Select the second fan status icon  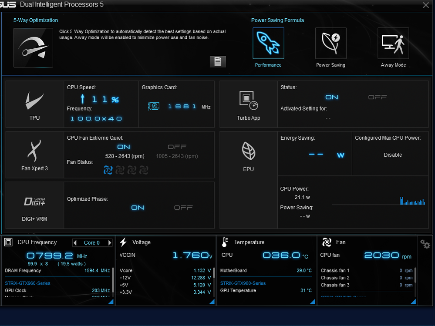(x=120, y=170)
